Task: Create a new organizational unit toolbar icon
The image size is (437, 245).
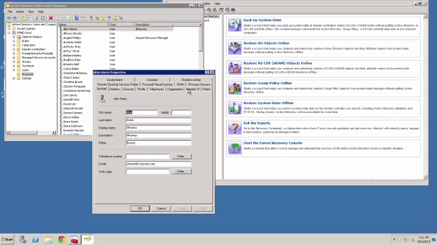Action: (103, 18)
